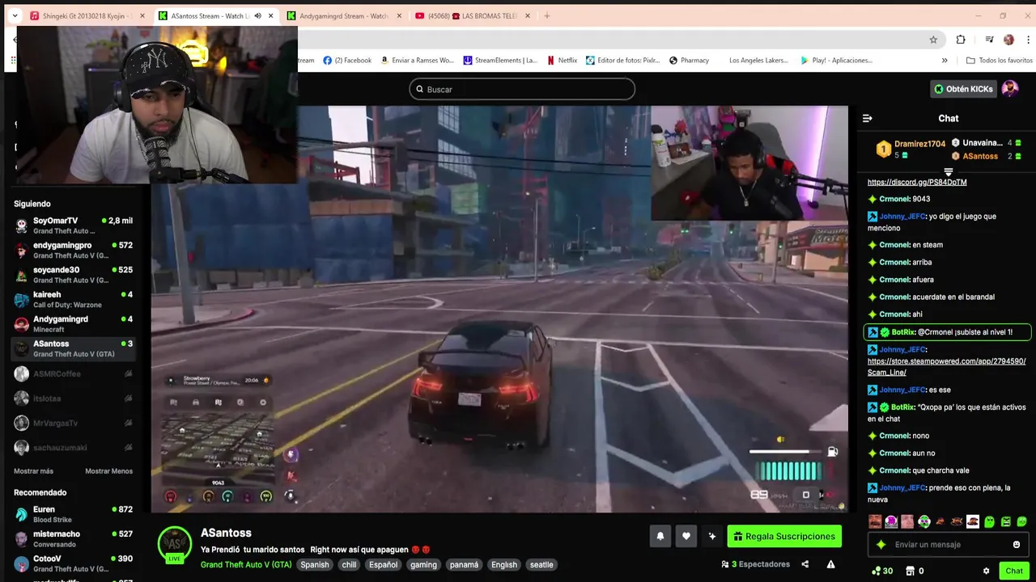Screen dimensions: 1036x582
Task: Click the 3 Espectadores viewer count
Action: coord(755,564)
